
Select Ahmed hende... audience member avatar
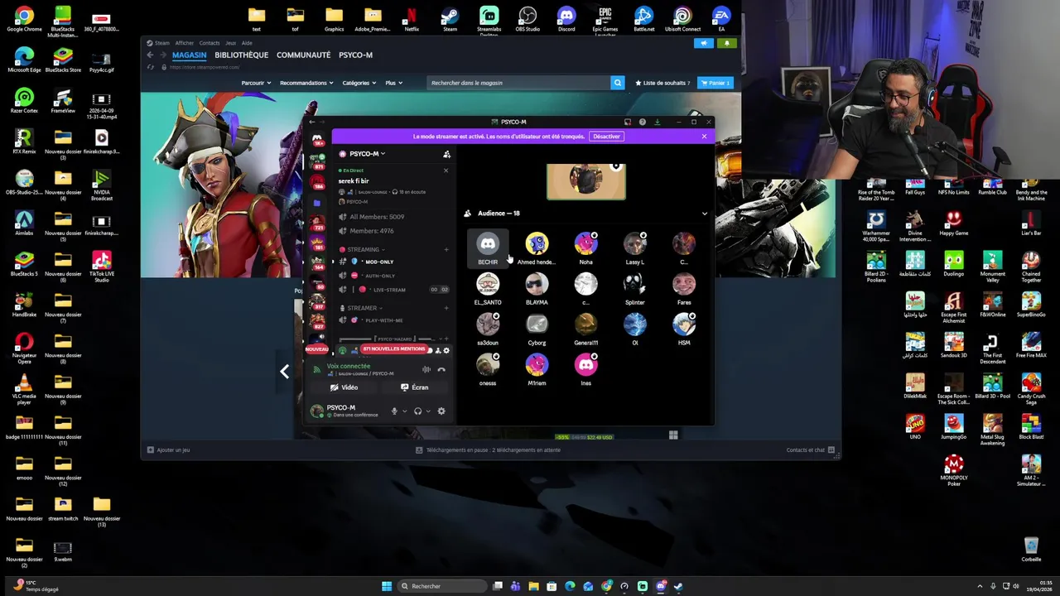537,244
